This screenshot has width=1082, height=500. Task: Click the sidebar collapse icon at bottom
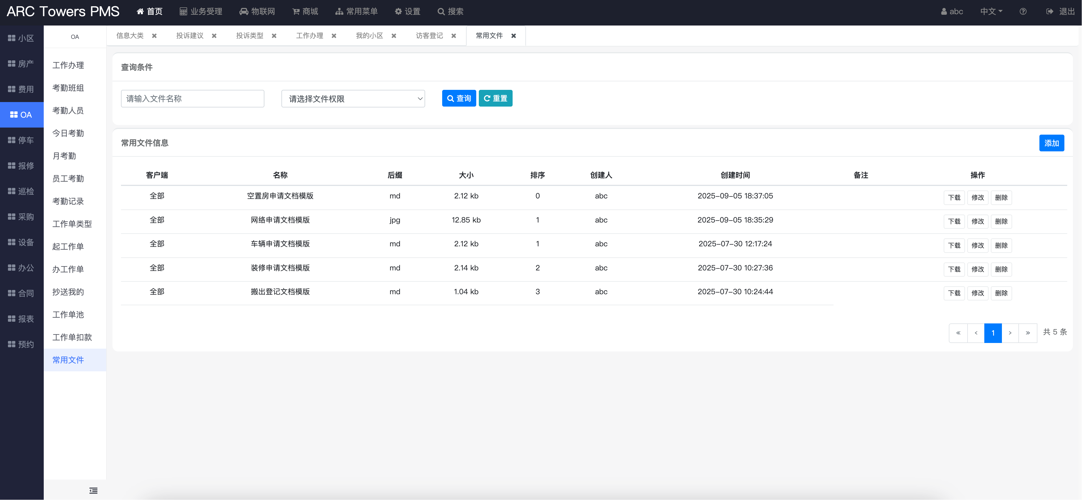(x=93, y=490)
